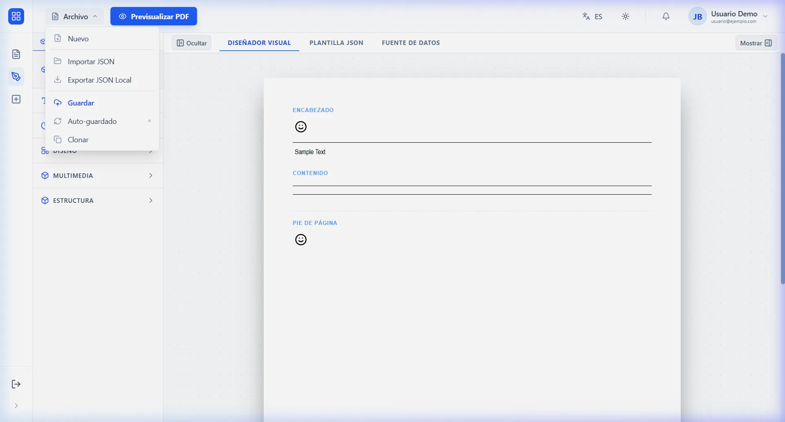Switch to Plantilla JSON tab
The width and height of the screenshot is (785, 422).
(336, 43)
